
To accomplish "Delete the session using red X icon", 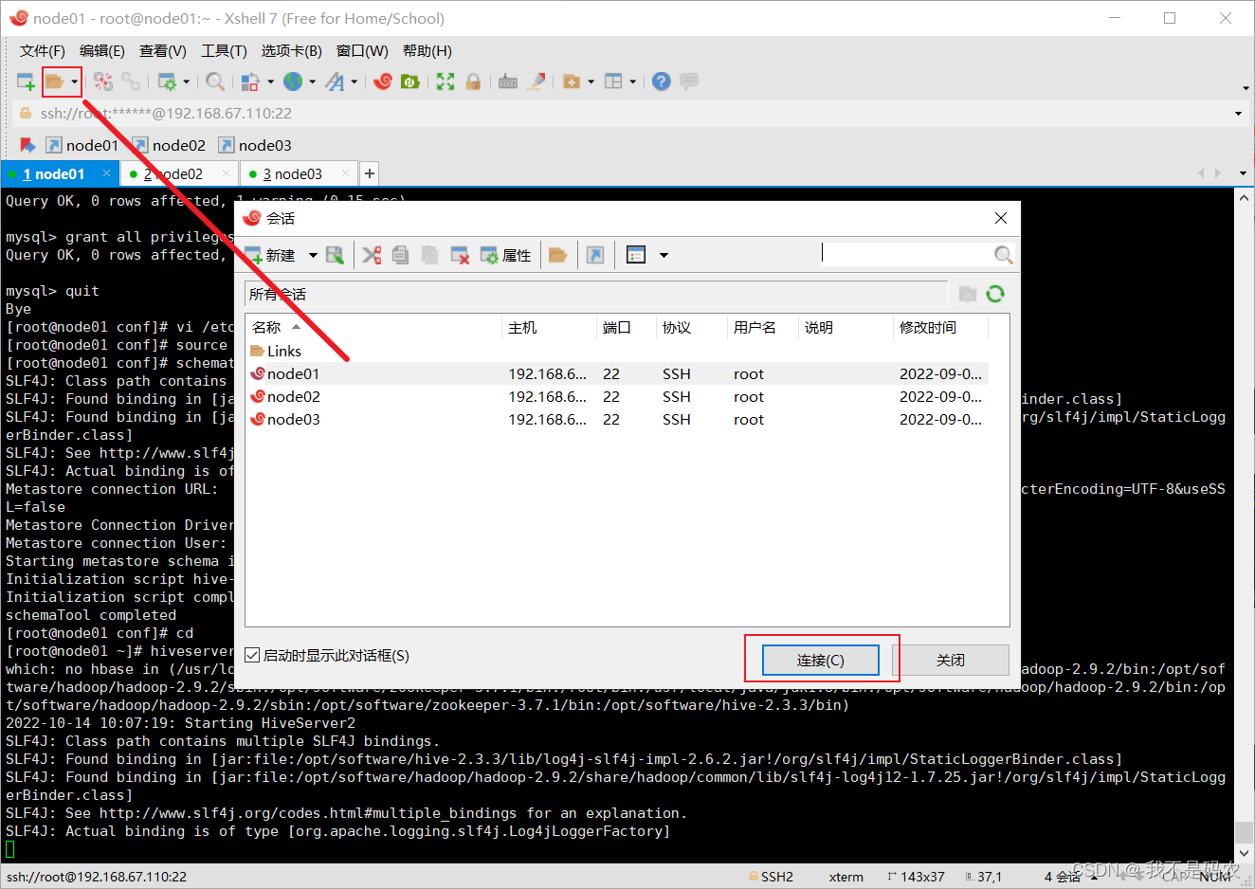I will tap(459, 254).
